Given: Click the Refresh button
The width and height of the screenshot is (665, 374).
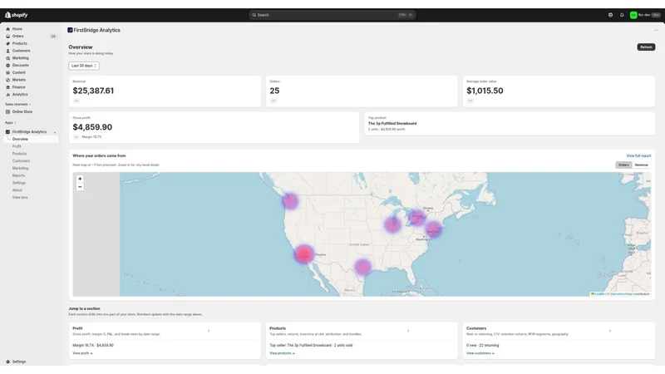Looking at the screenshot, I should click(x=646, y=47).
